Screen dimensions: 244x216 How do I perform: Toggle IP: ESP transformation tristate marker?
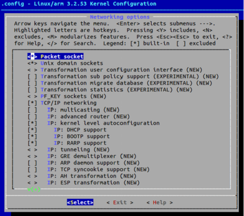click(33, 183)
